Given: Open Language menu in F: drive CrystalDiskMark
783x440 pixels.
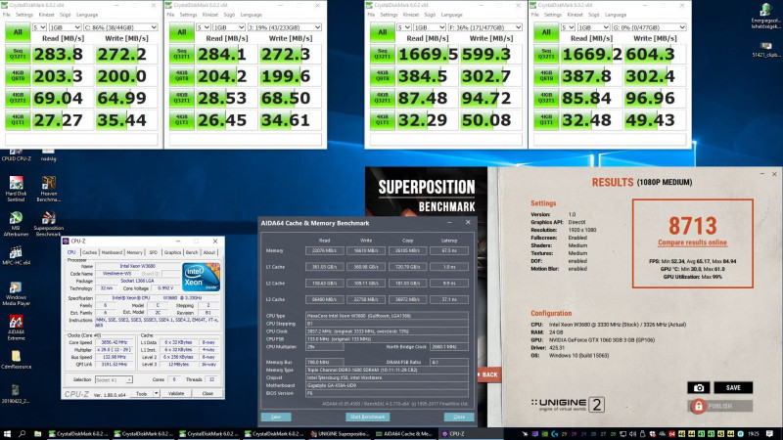Looking at the screenshot, I should 452,15.
